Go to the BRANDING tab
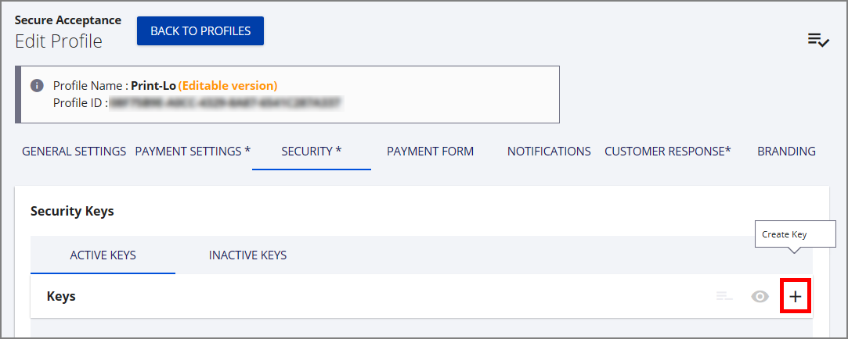This screenshot has width=848, height=339. tap(786, 152)
